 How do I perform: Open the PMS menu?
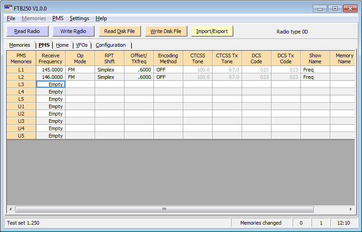(58, 18)
